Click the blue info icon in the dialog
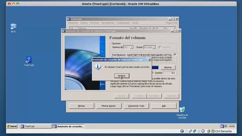242x136 pixels. tap(98, 67)
